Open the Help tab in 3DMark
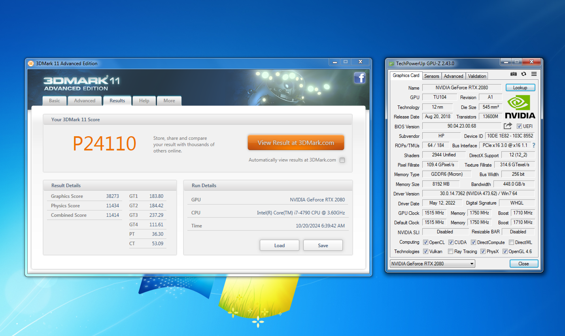The height and width of the screenshot is (336, 565). tap(144, 101)
